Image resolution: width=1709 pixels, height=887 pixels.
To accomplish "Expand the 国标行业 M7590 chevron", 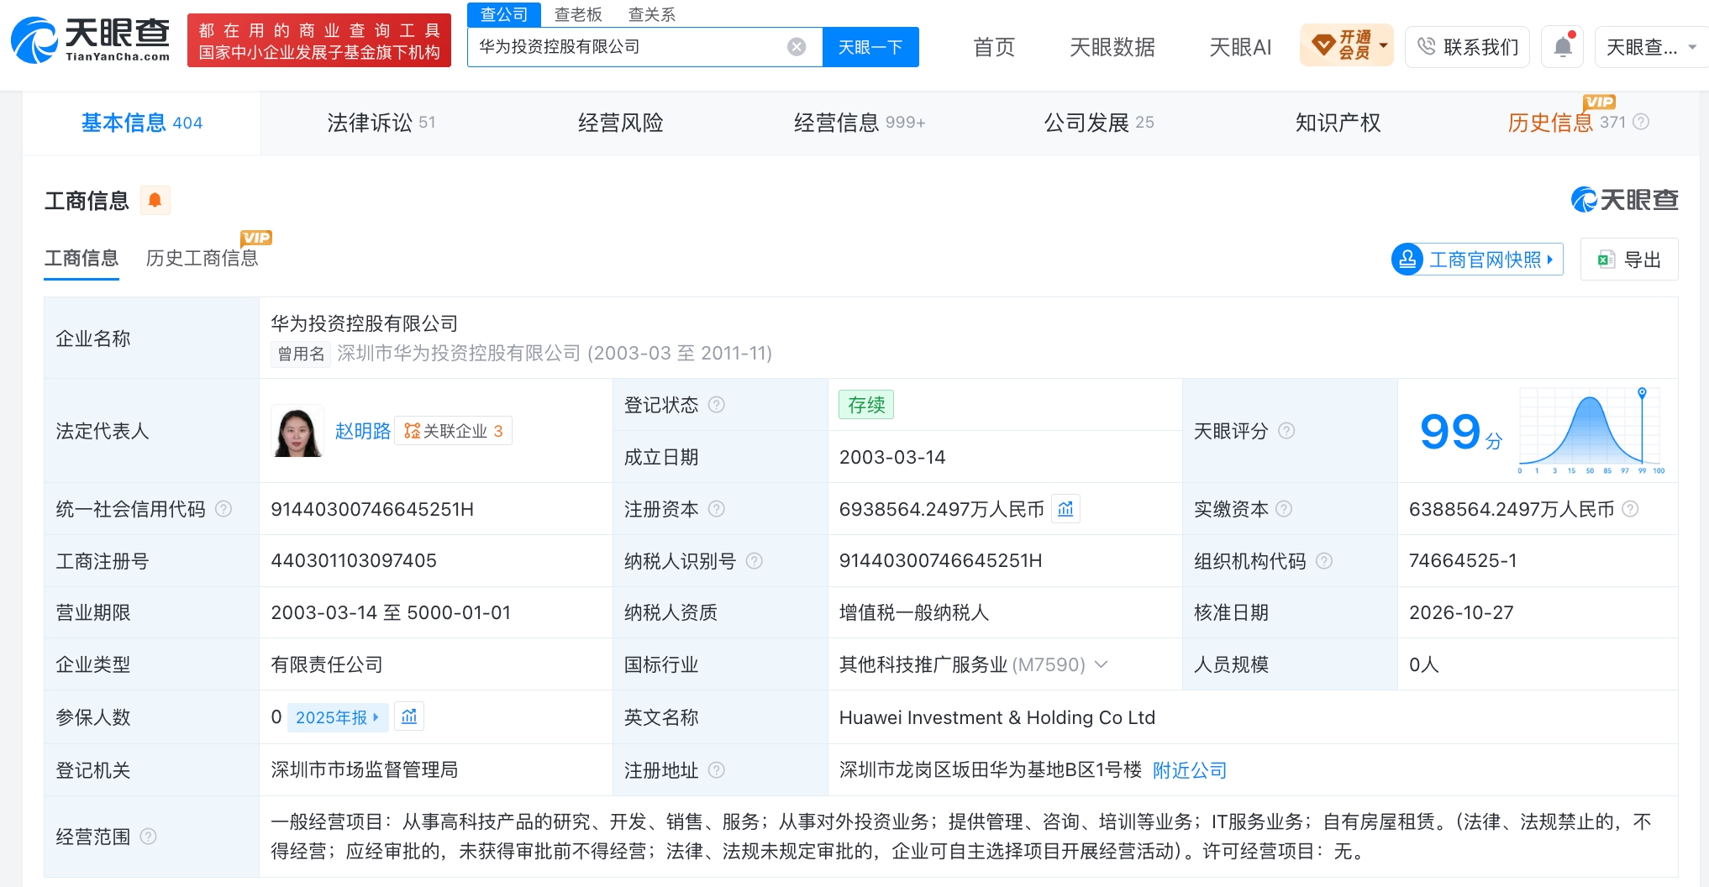I will coord(1102,664).
